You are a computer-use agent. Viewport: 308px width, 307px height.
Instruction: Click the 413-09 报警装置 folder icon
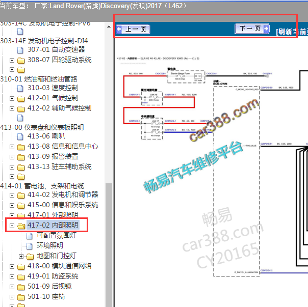coord(21,157)
